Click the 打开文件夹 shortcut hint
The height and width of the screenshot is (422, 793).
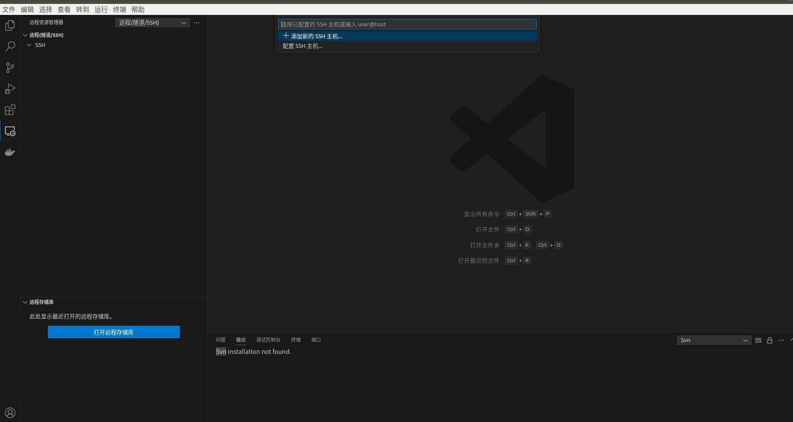coord(484,245)
